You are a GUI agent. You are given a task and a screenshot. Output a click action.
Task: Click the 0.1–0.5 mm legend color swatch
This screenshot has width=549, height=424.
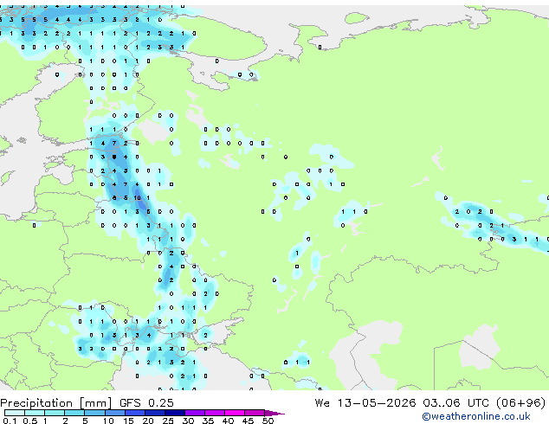[15, 413]
